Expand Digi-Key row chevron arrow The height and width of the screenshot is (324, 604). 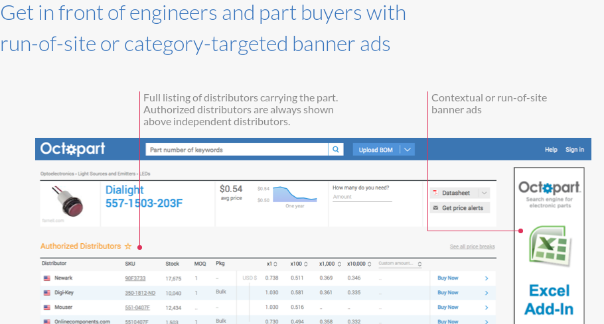click(487, 293)
